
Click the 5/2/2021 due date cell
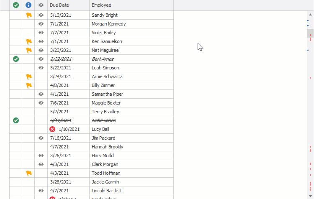(x=68, y=112)
